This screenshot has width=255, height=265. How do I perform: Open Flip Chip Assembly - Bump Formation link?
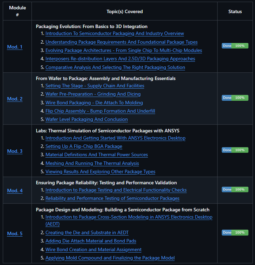point(100,111)
